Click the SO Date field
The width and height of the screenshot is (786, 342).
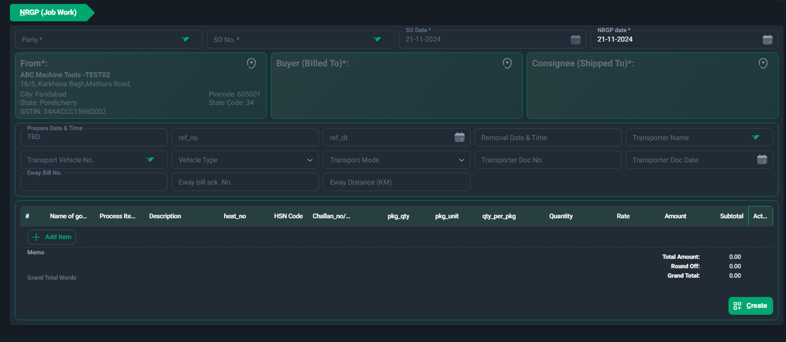[492, 39]
